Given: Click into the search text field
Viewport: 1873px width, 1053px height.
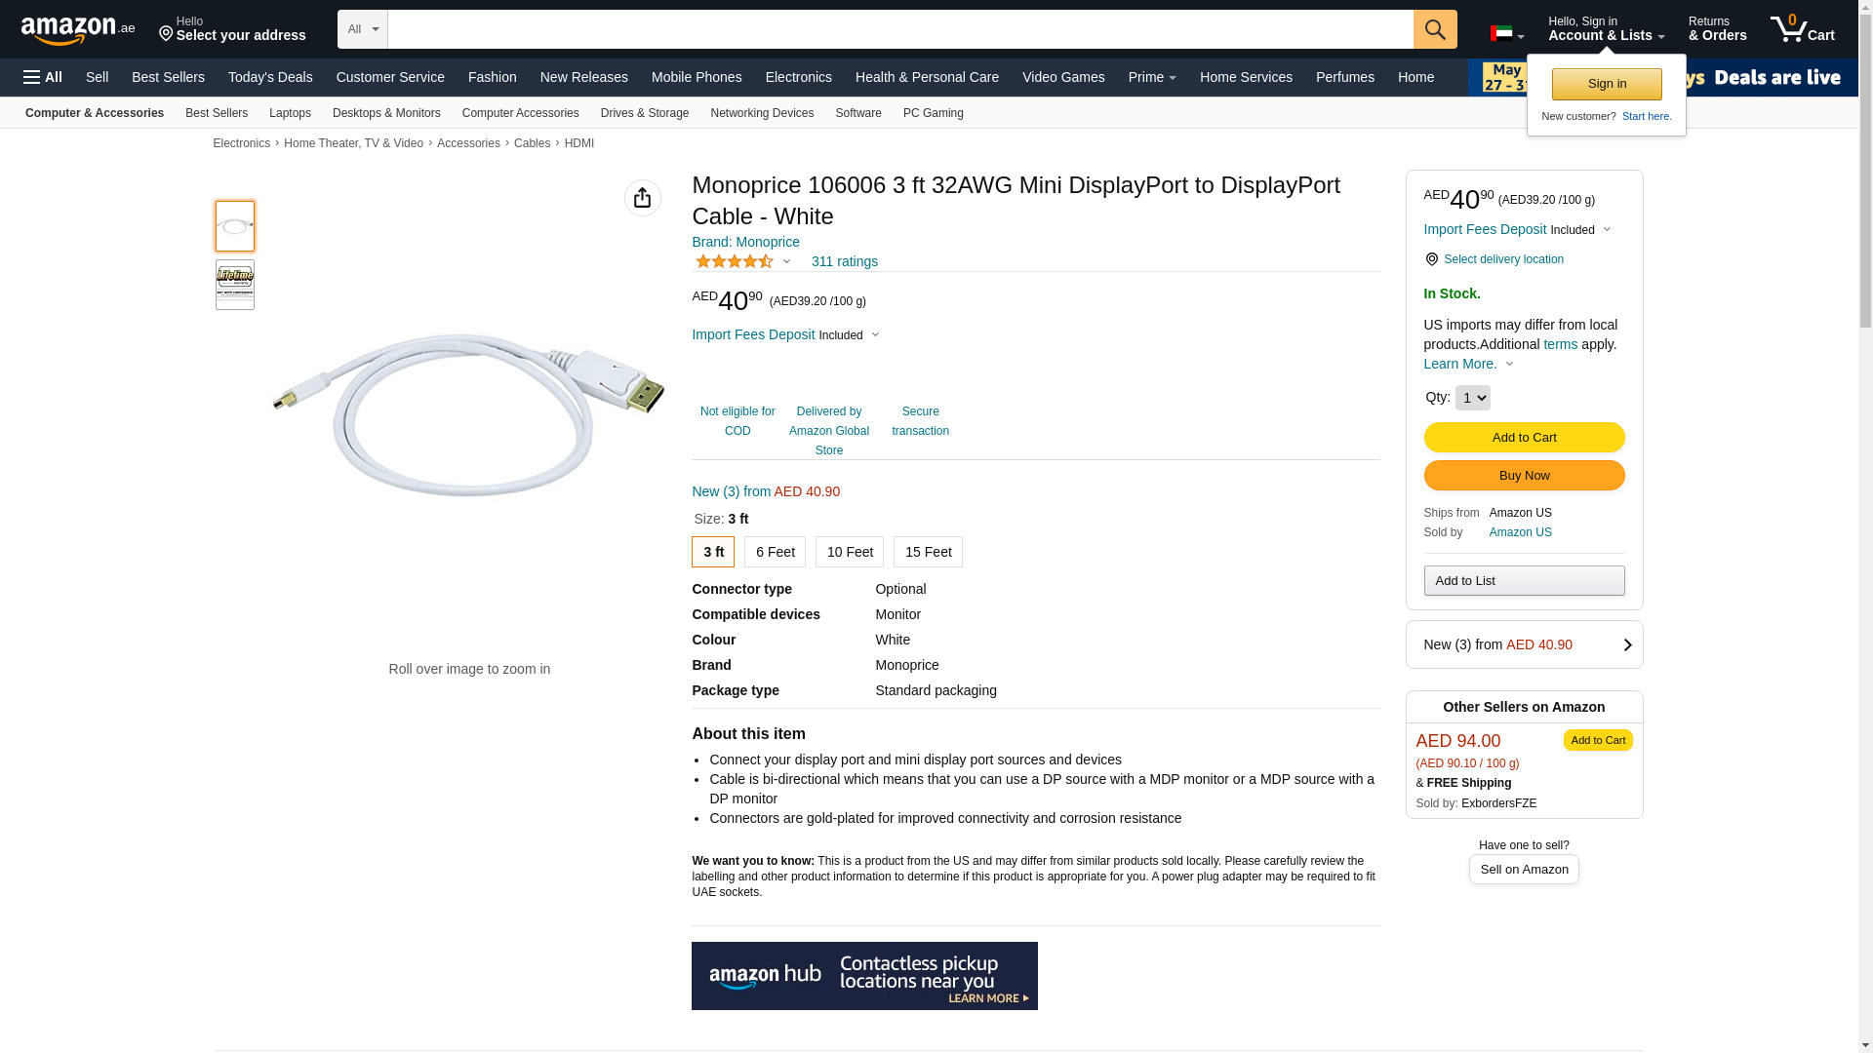Looking at the screenshot, I should point(899,29).
